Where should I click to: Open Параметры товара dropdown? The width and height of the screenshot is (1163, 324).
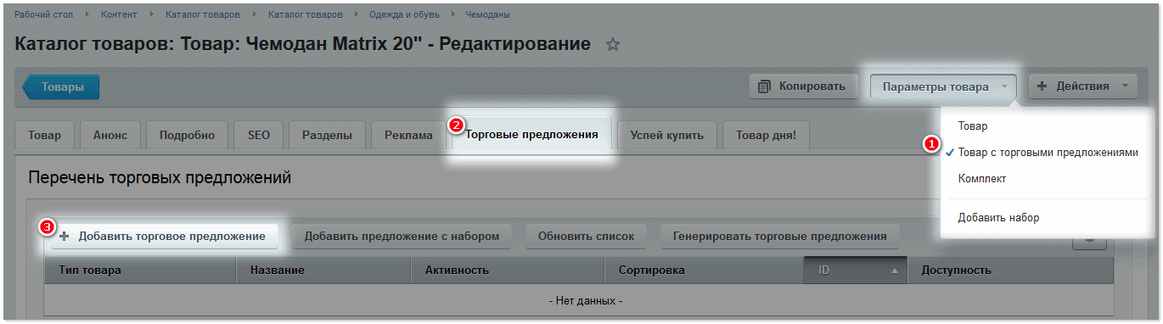tap(943, 87)
